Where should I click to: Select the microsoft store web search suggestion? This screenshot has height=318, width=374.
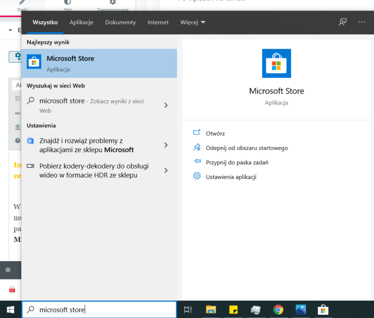(x=99, y=106)
